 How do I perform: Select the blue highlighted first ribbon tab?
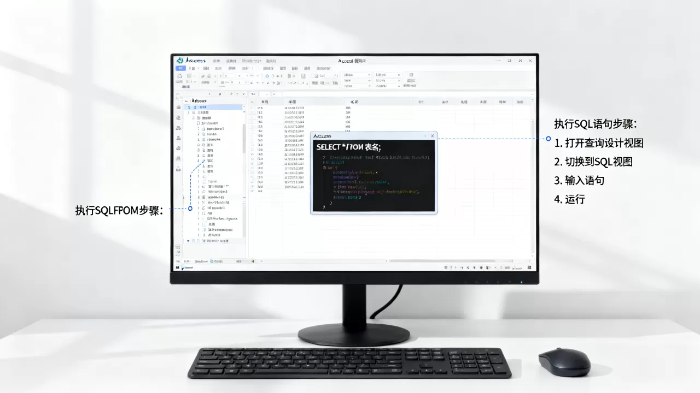tap(180, 68)
